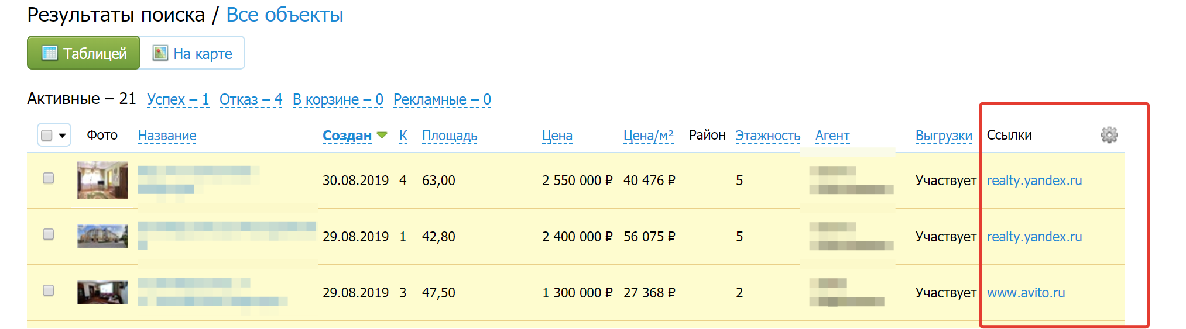The image size is (1186, 329).
Task: Open the Рекламные – 0 tab
Action: pos(442,99)
